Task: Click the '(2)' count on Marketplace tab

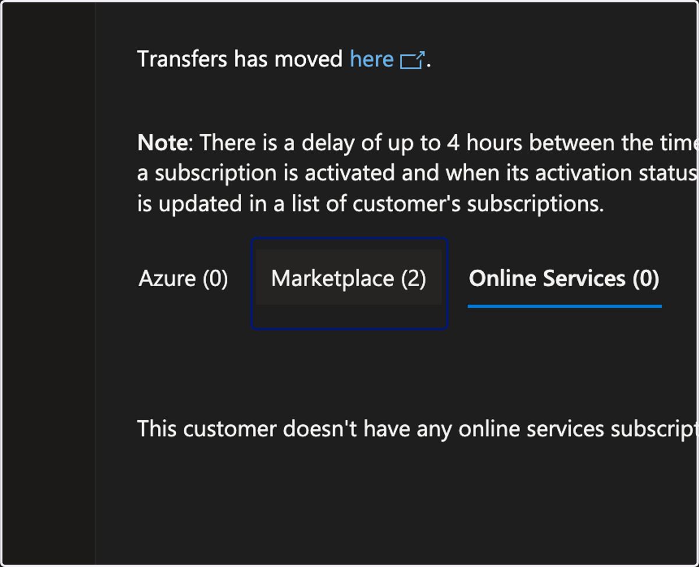Action: pos(414,279)
